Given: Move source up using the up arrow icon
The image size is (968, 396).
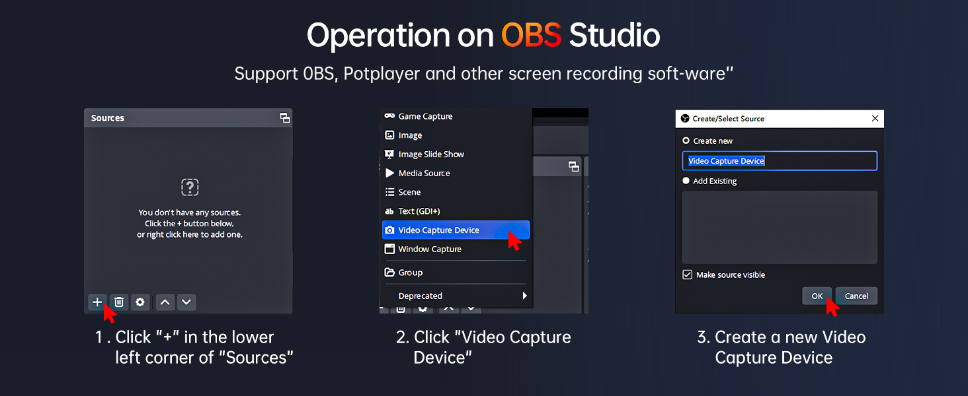Looking at the screenshot, I should 165,302.
